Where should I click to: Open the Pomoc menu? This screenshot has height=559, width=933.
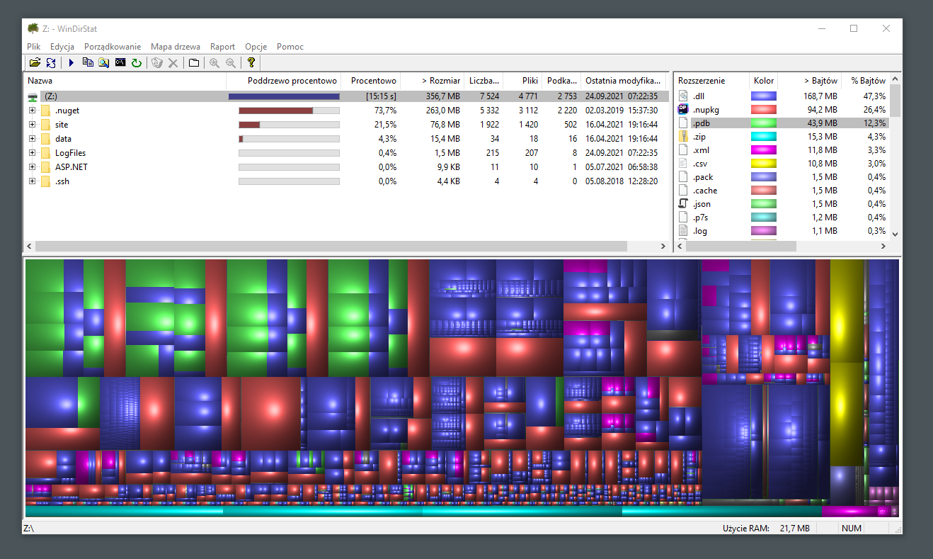click(290, 47)
